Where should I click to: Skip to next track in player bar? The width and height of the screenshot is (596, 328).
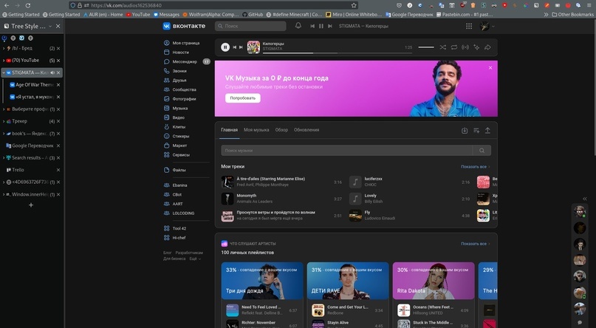[x=241, y=47]
